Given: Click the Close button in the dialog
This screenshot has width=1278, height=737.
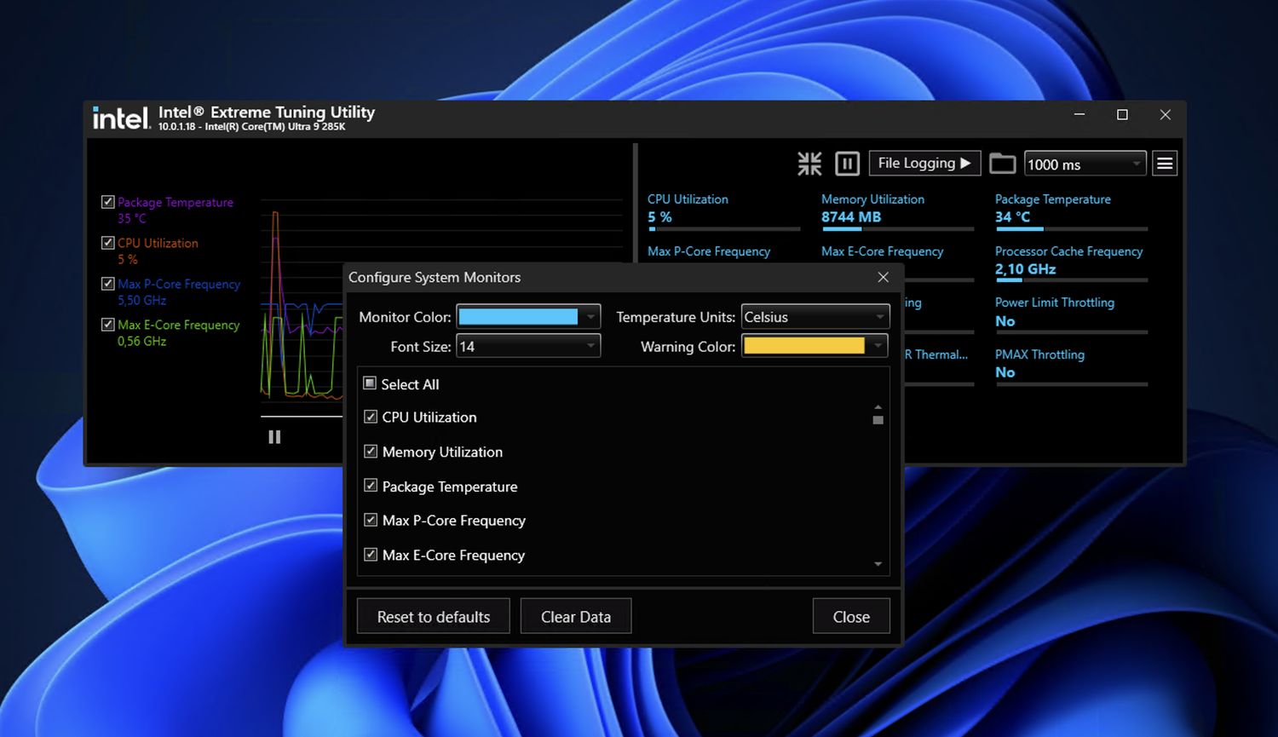Looking at the screenshot, I should point(851,616).
